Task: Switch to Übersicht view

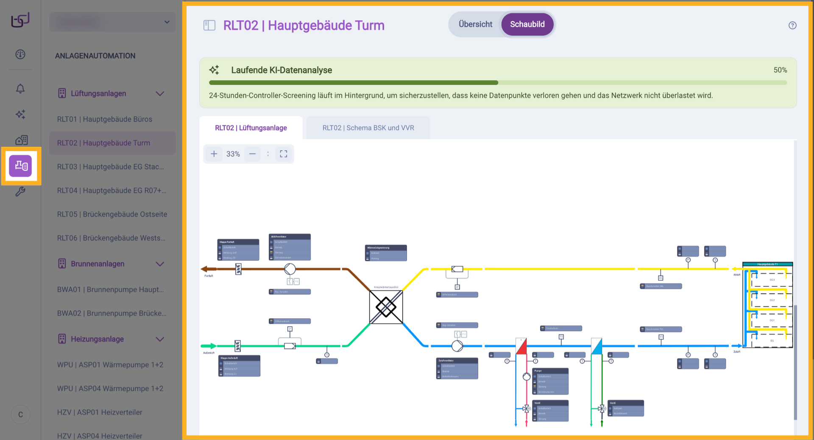Action: pos(475,24)
